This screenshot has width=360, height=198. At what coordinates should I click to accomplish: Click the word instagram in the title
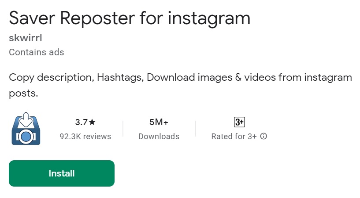(x=209, y=19)
